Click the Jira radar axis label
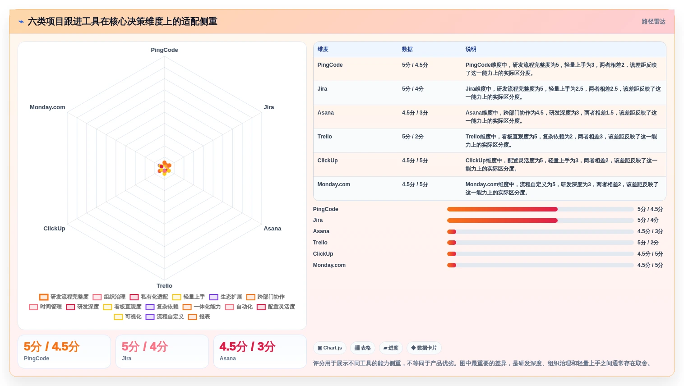Screen dimensions: 684x386 [x=269, y=107]
